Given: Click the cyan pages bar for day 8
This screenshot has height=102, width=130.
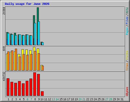Looking at the screenshot, I should click(x=35, y=34).
